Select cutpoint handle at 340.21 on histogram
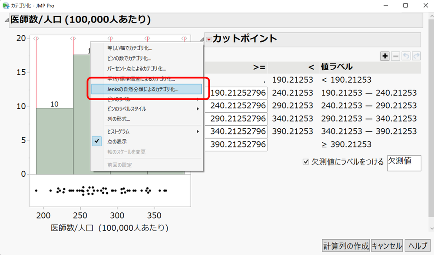434x255 pixels. tap(147, 39)
